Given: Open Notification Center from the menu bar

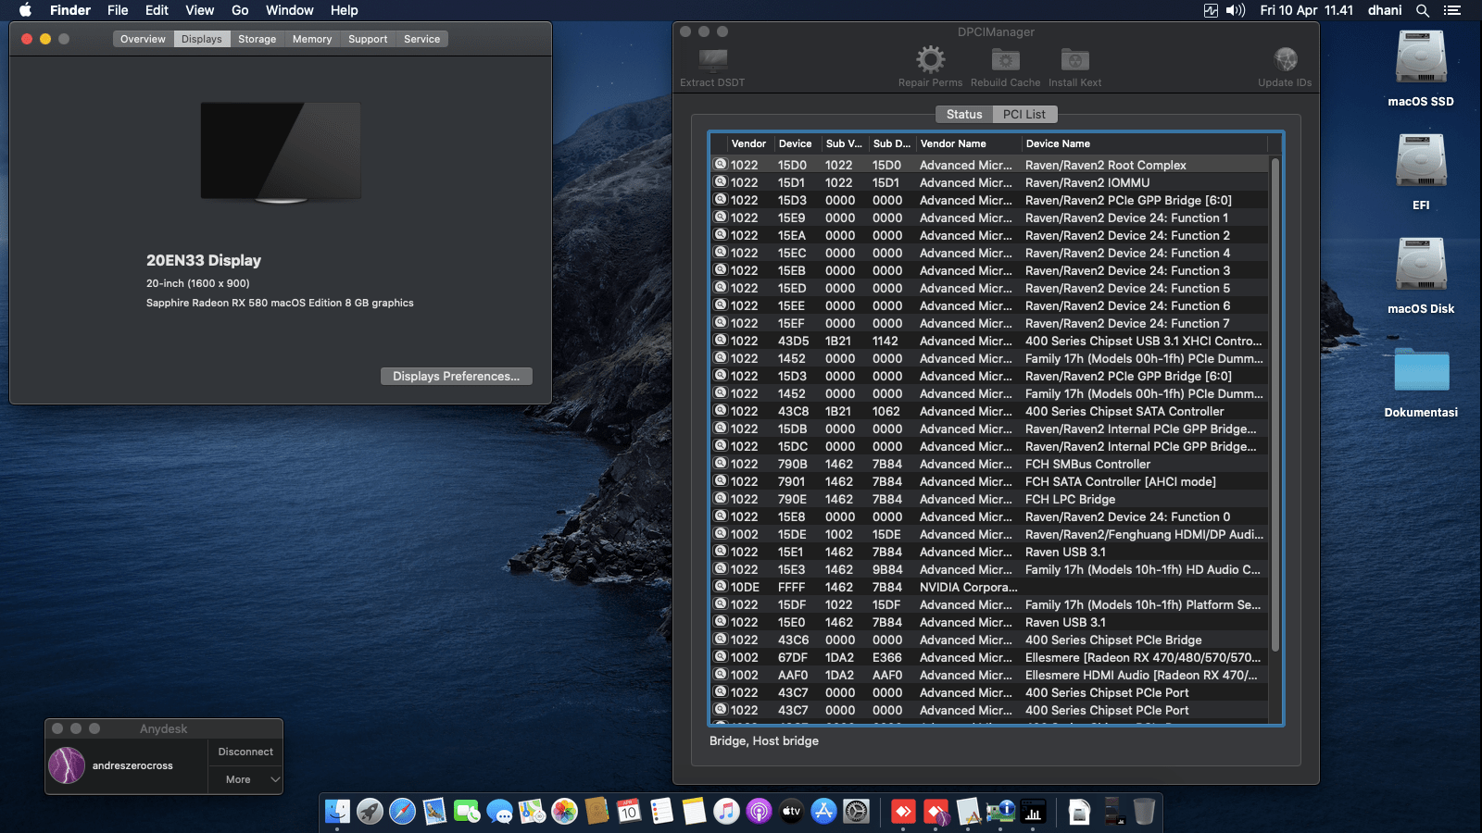Looking at the screenshot, I should click(x=1451, y=10).
